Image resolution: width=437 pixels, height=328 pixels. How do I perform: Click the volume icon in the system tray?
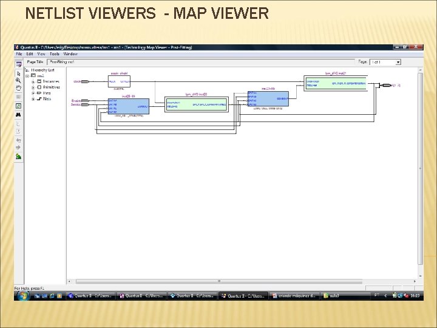(x=406, y=295)
